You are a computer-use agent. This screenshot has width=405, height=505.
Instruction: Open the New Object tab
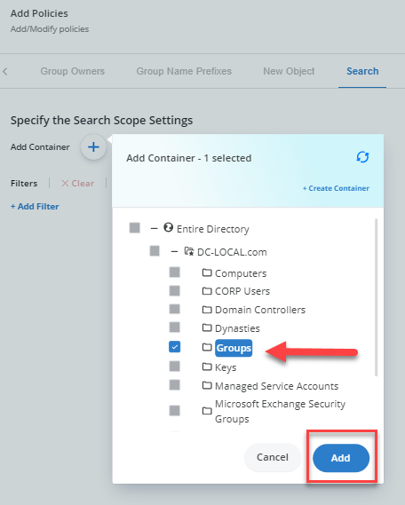click(x=289, y=71)
